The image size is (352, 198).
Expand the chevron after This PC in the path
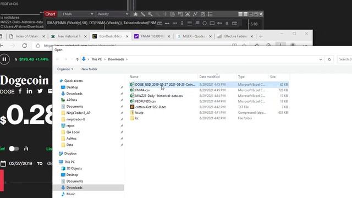[x=105, y=59]
